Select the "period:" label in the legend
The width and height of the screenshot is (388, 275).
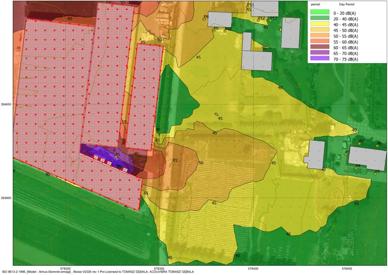pos(316,4)
